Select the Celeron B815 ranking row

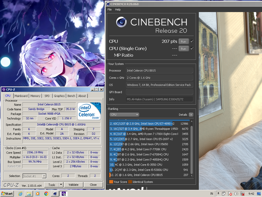click(149, 175)
